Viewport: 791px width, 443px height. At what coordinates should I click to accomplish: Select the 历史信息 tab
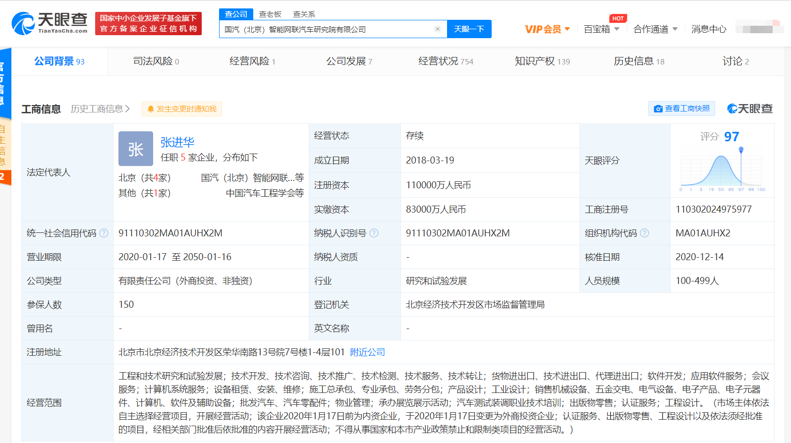[x=639, y=61]
